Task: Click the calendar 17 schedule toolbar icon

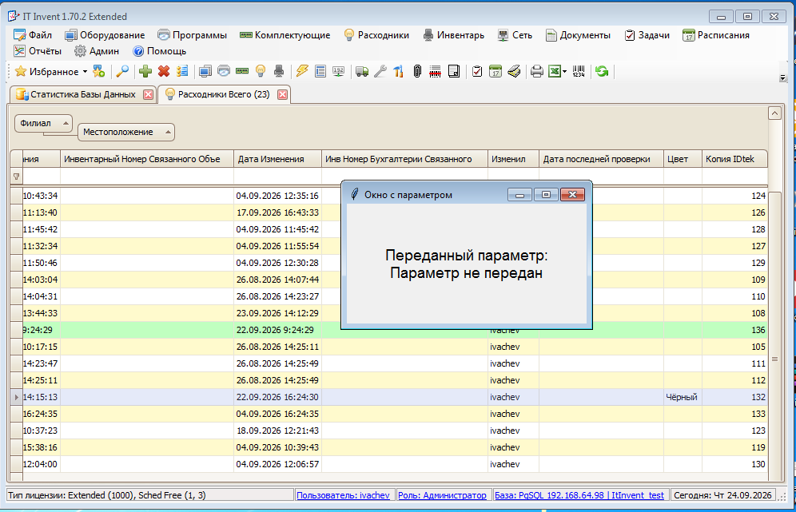Action: (x=496, y=72)
